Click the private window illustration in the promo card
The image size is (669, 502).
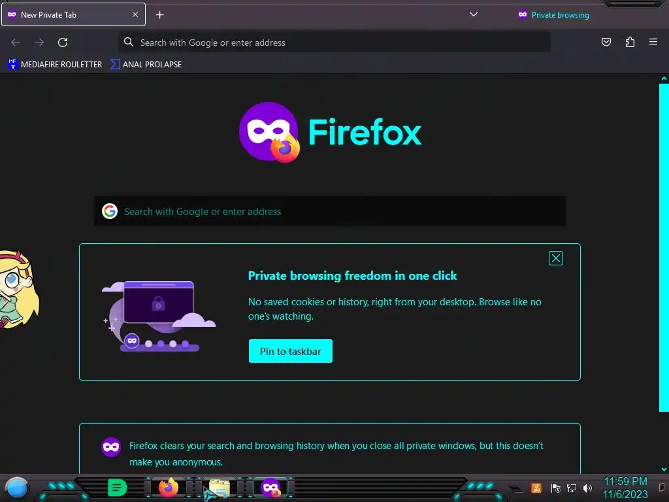click(x=159, y=316)
